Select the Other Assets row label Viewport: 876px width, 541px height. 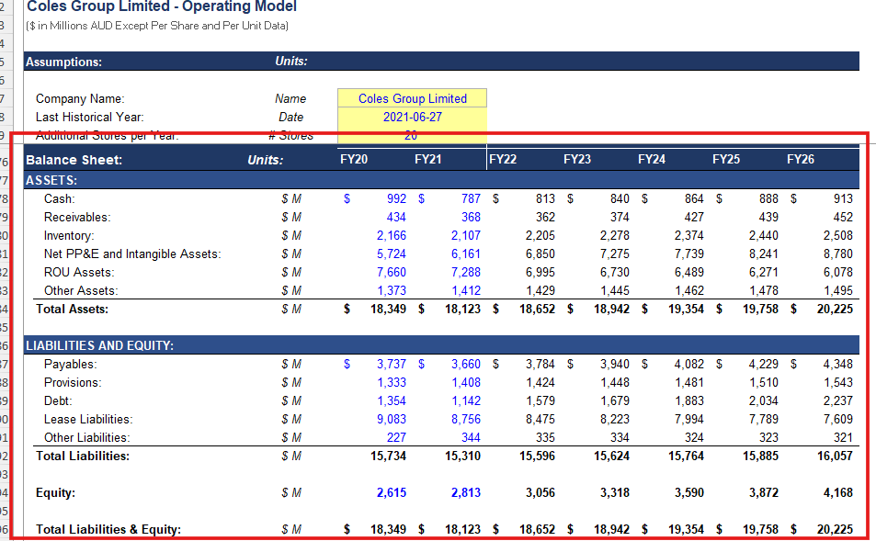pos(81,291)
